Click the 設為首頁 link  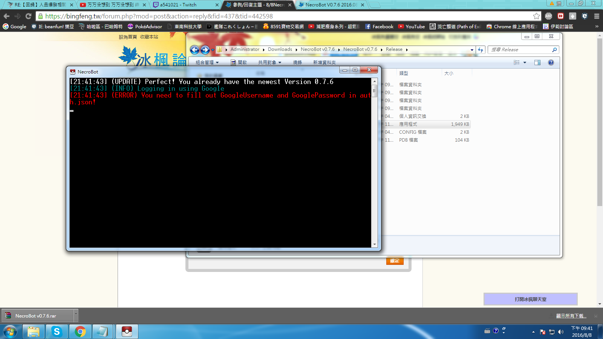[128, 37]
